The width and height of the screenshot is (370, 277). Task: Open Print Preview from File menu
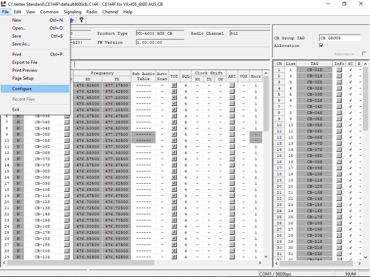click(x=35, y=70)
